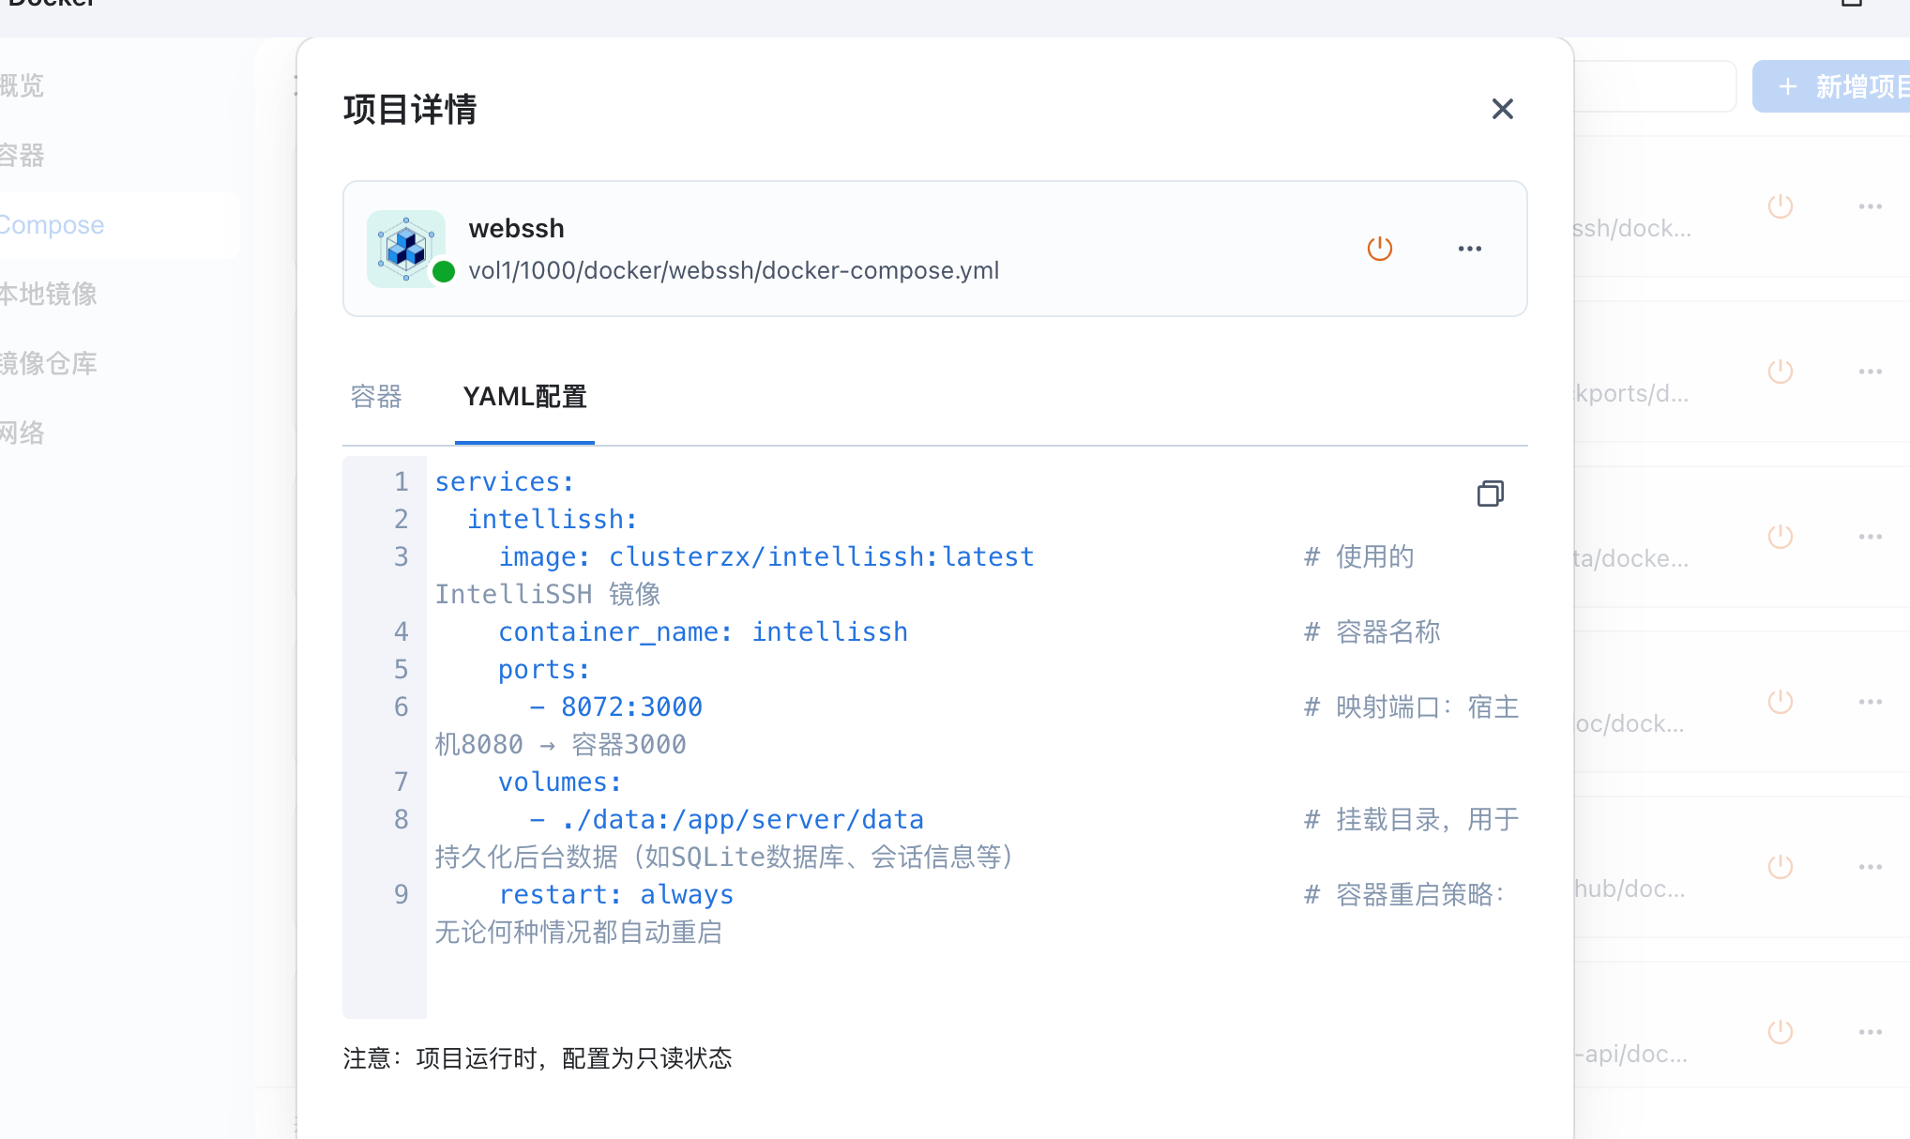Switch to the 容器 tab
Image resolution: width=1910 pixels, height=1139 pixels.
click(376, 397)
